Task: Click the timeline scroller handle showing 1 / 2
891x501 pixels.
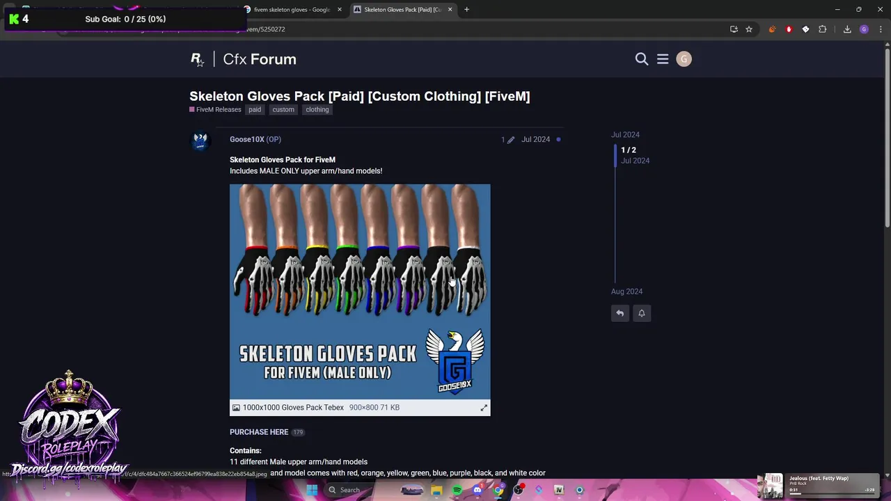Action: 633,155
